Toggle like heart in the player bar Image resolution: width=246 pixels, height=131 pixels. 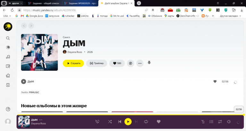(x=159, y=122)
